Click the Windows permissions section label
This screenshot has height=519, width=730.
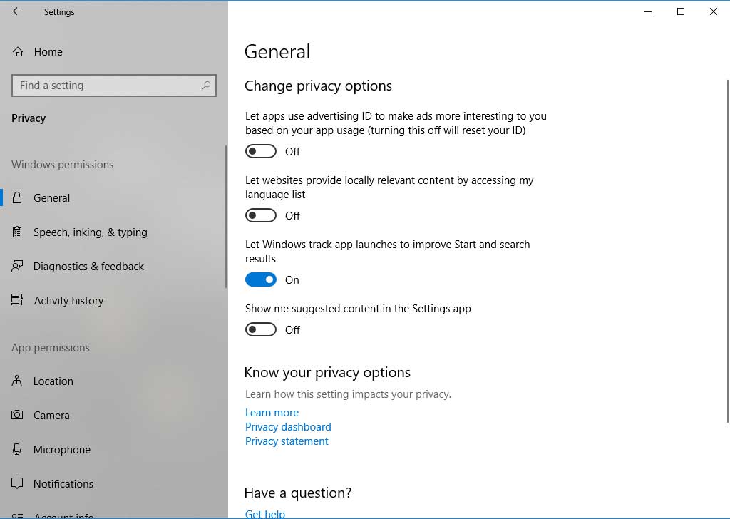pos(63,164)
